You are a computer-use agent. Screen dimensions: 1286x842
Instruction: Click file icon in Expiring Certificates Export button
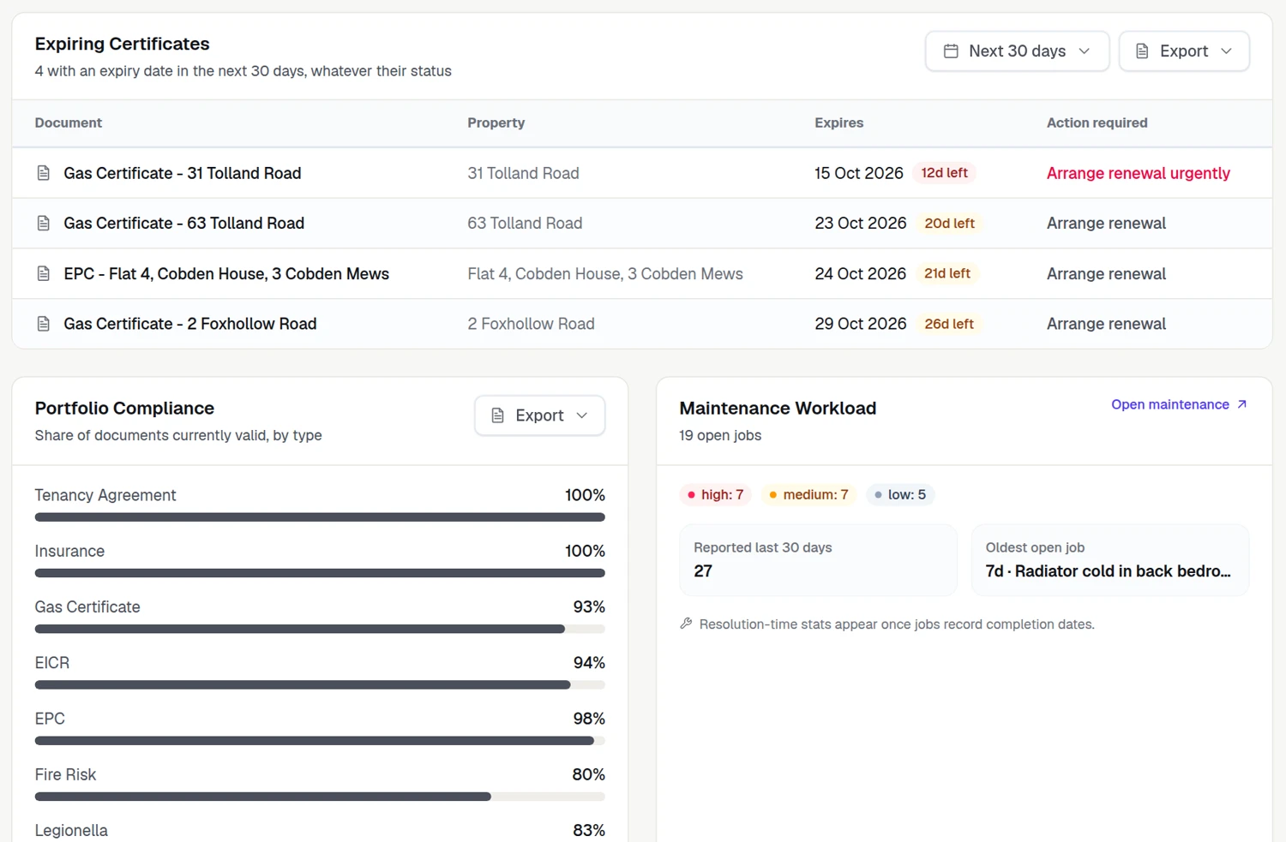tap(1142, 51)
